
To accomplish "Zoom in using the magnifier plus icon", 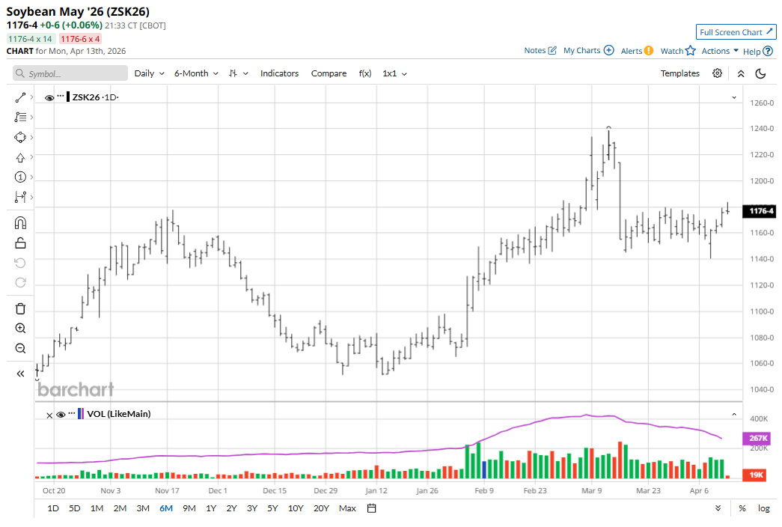I will coord(20,329).
